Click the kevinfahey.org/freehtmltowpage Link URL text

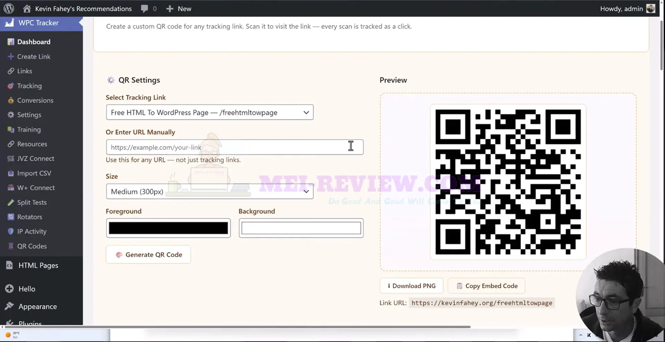(482, 303)
